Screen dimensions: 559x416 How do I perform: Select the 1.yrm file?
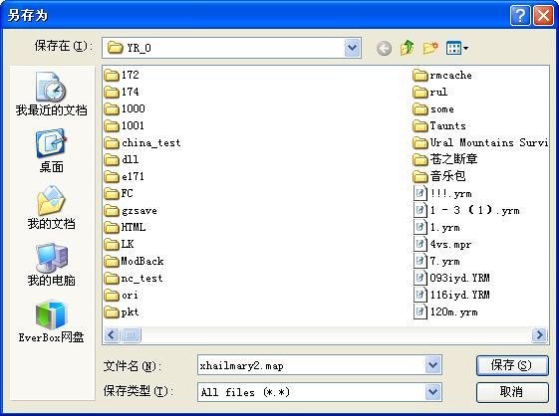coord(436,227)
